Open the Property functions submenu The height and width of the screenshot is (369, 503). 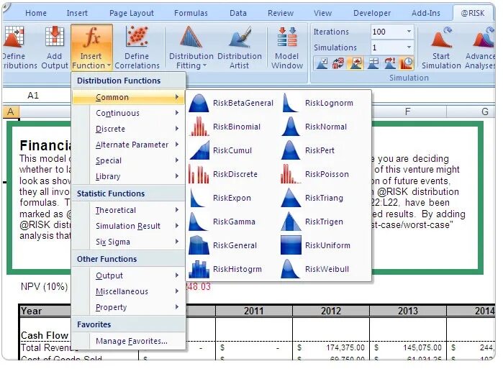click(x=128, y=307)
